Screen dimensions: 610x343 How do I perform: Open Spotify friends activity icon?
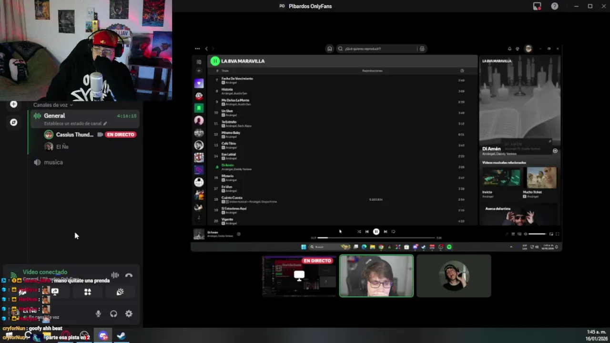click(518, 49)
